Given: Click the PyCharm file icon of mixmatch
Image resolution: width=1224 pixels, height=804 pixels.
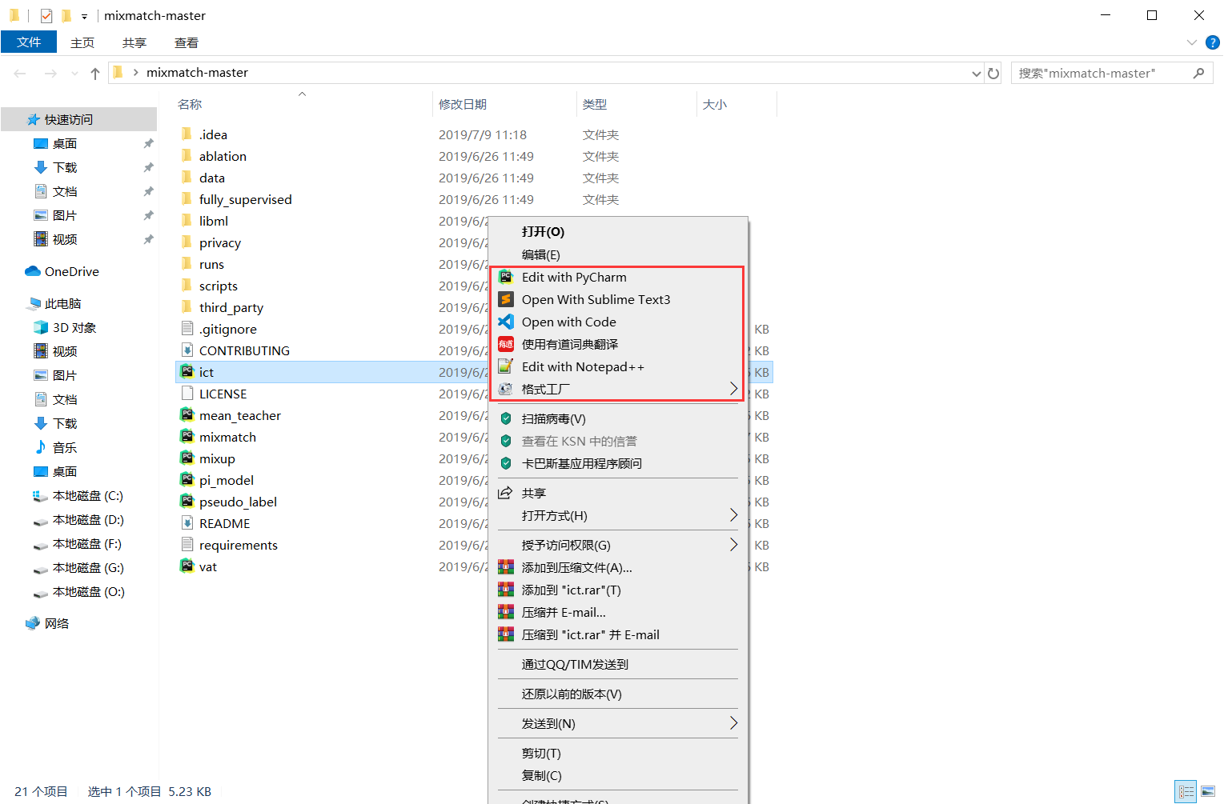Looking at the screenshot, I should (187, 437).
